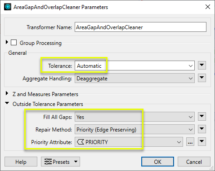Open the PRIORITY attribute dropdown
This screenshot has width=215, height=171.
click(x=129, y=142)
